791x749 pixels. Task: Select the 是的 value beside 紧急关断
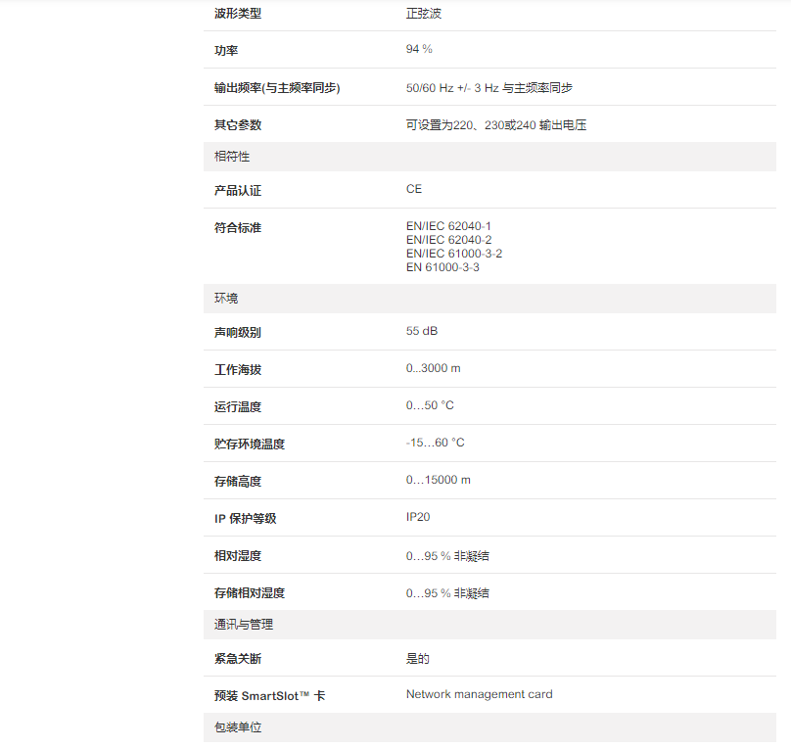click(x=418, y=659)
